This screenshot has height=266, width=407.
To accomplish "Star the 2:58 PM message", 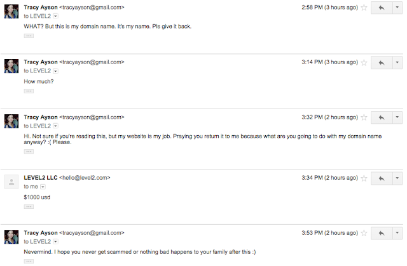I will (x=364, y=8).
